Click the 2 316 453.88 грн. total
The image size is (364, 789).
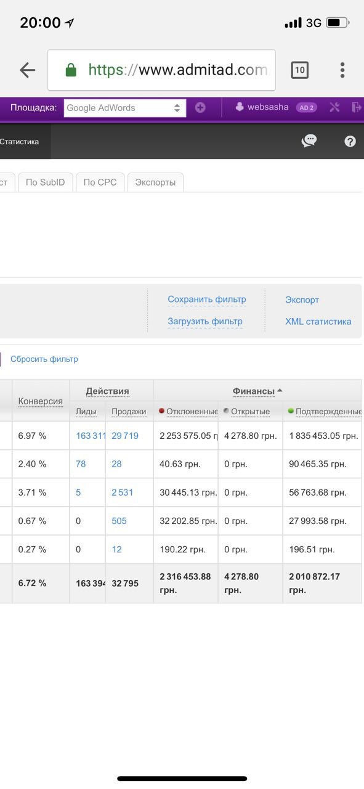[185, 583]
